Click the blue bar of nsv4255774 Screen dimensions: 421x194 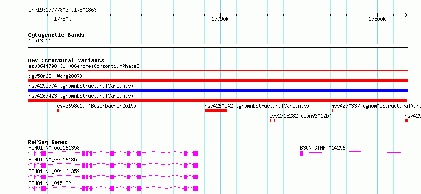point(218,91)
